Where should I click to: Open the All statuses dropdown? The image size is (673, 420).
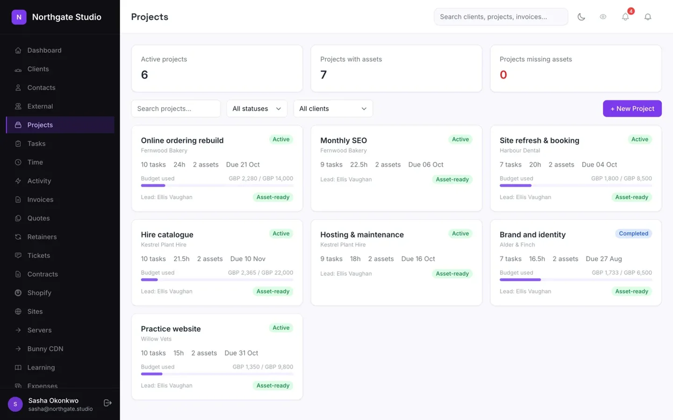pyautogui.click(x=257, y=109)
